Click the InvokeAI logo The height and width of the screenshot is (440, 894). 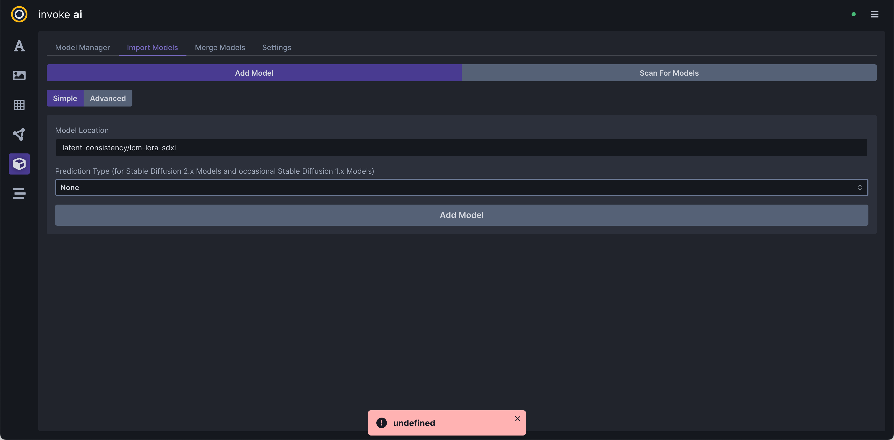pyautogui.click(x=19, y=14)
